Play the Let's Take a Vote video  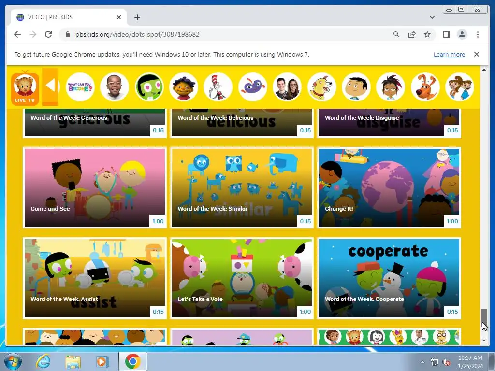242,278
